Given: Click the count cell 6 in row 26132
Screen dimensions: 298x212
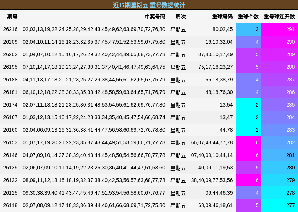Looking at the screenshot, I should tap(248, 180).
